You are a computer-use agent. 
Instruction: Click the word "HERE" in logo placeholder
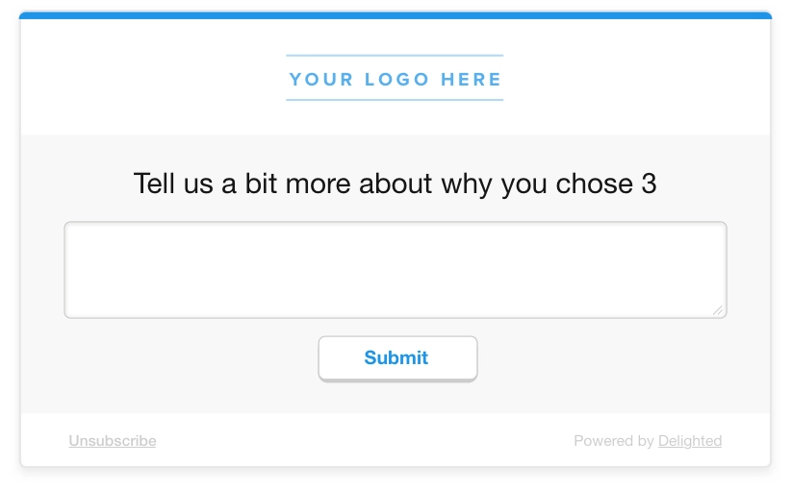pyautogui.click(x=472, y=80)
